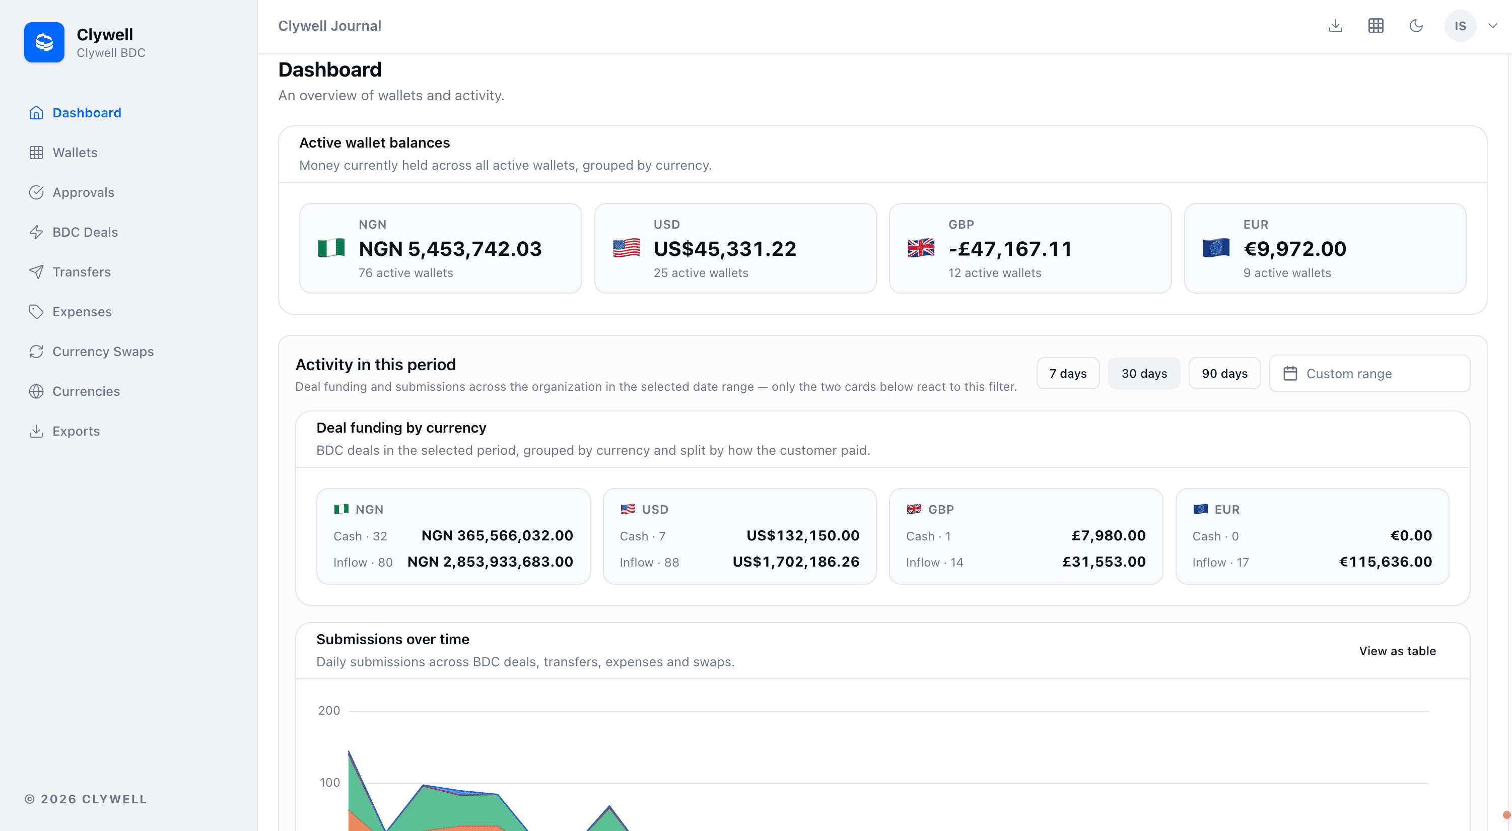Image resolution: width=1512 pixels, height=831 pixels.
Task: Select the 30 days filter
Action: [x=1144, y=373]
